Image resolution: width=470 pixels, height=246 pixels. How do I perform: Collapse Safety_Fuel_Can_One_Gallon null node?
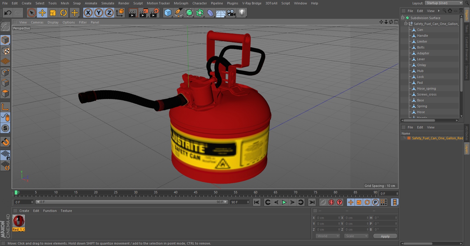click(x=406, y=24)
